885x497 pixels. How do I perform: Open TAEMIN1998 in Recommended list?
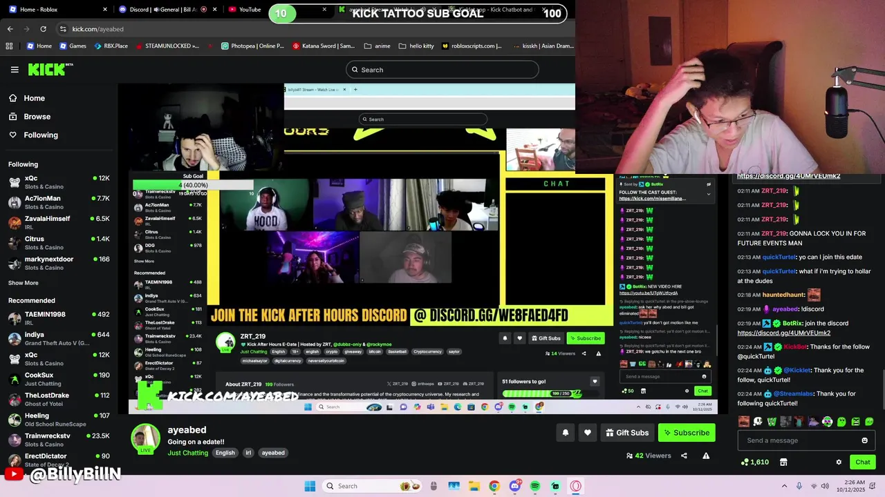[x=59, y=318]
